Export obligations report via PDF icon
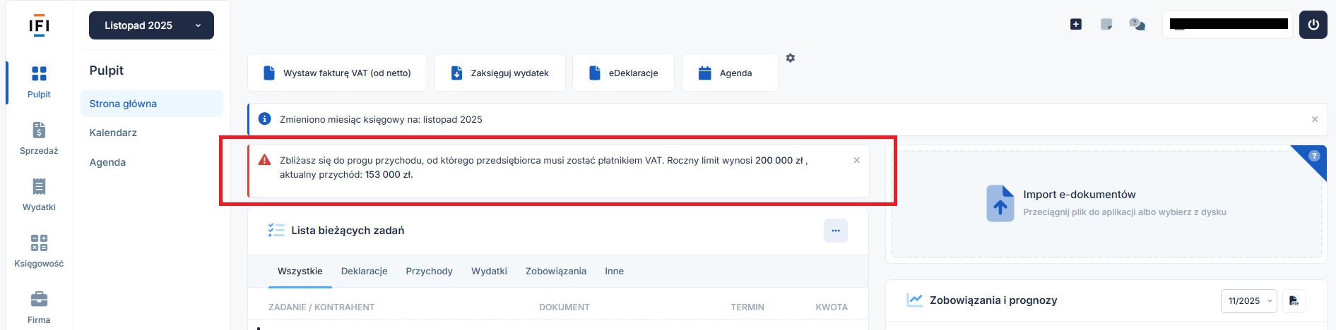 coord(1294,301)
